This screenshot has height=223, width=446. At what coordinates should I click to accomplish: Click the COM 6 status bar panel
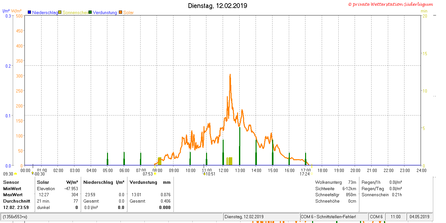point(376,217)
